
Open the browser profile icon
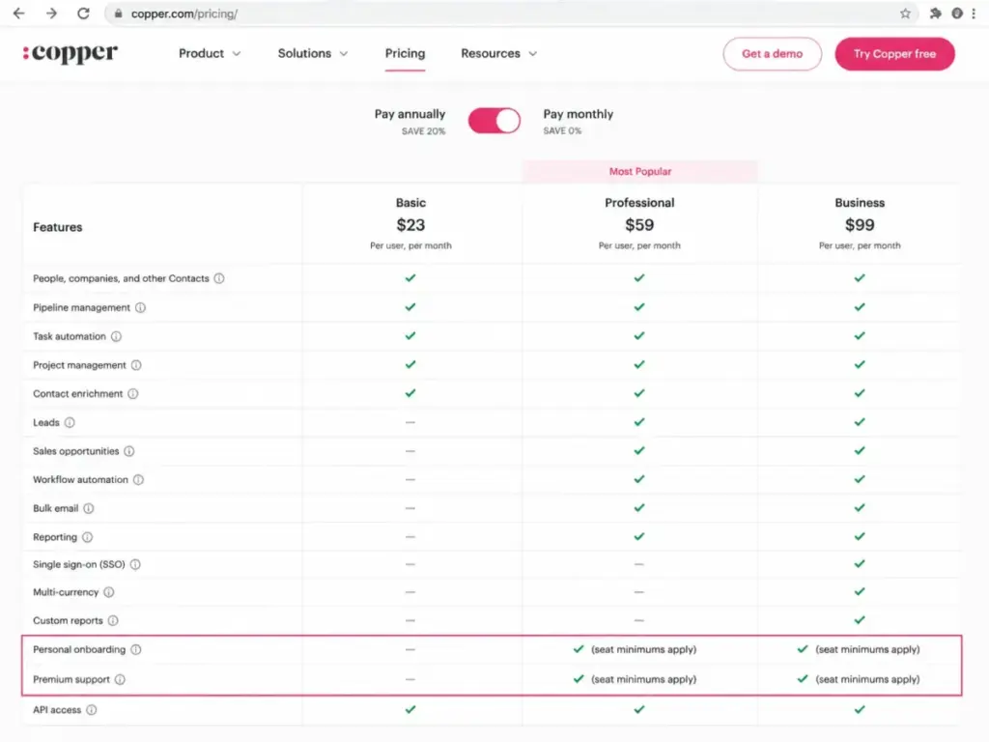pyautogui.click(x=957, y=14)
